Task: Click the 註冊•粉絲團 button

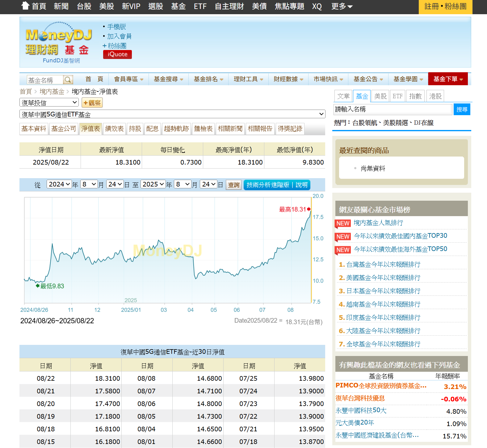Action: 445,6
